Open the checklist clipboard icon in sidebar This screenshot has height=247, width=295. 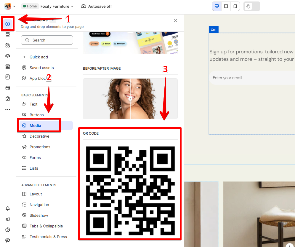coord(8,99)
